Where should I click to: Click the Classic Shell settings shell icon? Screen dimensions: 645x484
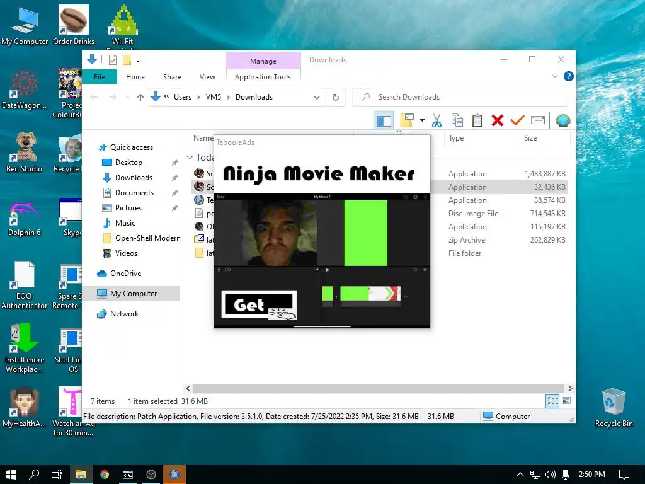point(562,120)
